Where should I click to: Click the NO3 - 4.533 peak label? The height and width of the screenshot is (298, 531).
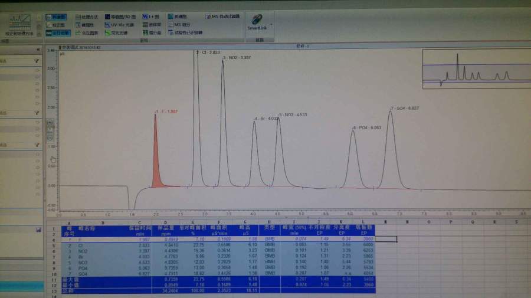click(293, 115)
